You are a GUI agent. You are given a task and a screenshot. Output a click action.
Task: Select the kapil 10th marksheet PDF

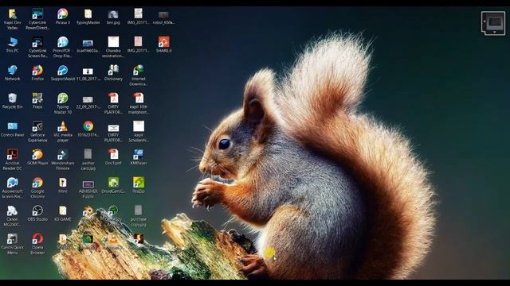click(139, 103)
